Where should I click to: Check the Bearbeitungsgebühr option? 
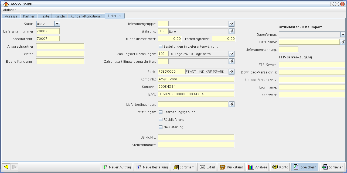point(161,112)
